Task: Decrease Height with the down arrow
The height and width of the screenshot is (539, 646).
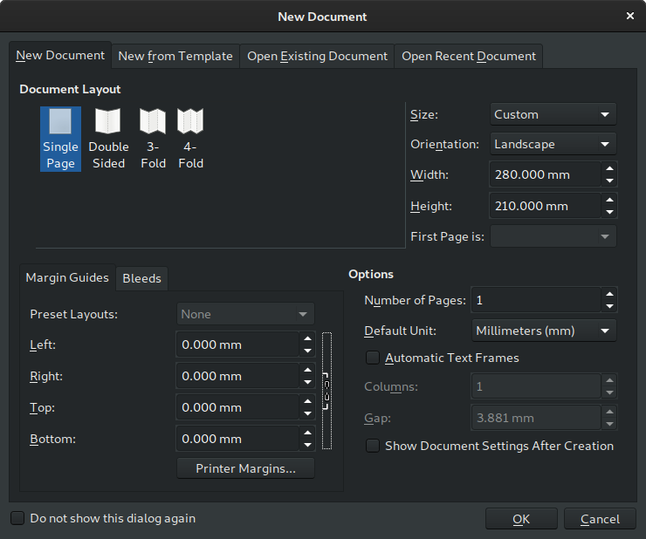Action: click(609, 212)
